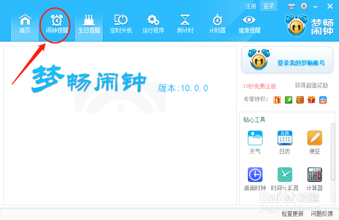
Task: Click the 版本:10.0.0 version text
Action: pos(183,88)
